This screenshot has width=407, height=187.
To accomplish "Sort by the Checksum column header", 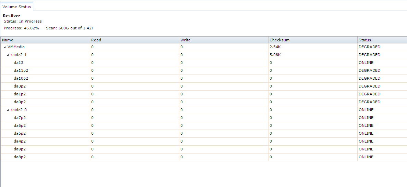I will tap(313, 40).
